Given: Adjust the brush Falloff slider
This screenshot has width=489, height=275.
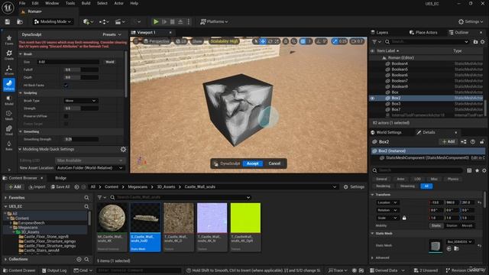Looking at the screenshot, I should click(x=81, y=70).
